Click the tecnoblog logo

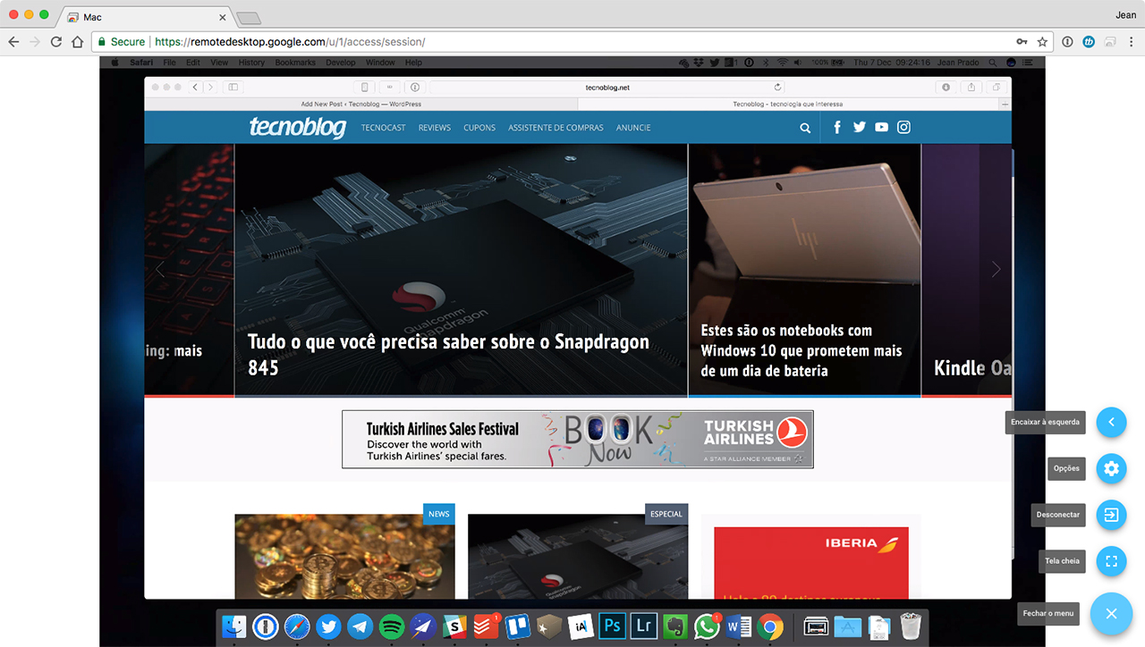point(297,127)
